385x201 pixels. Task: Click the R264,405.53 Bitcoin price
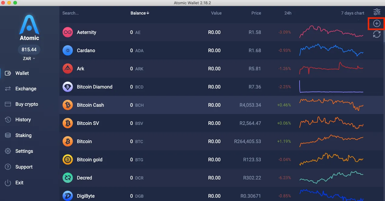tap(247, 141)
